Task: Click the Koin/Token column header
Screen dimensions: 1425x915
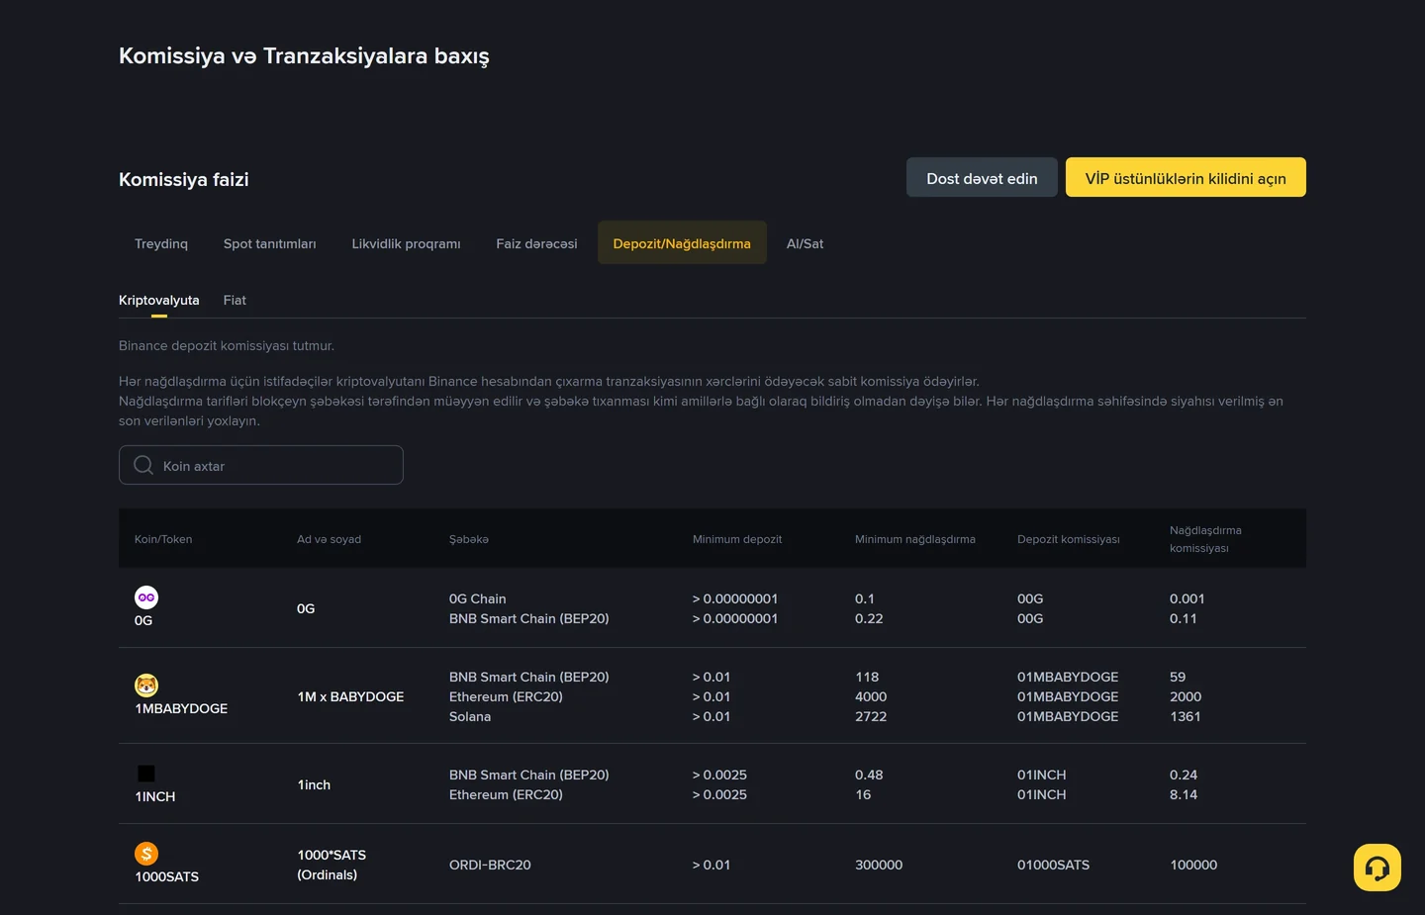Action: pos(163,539)
